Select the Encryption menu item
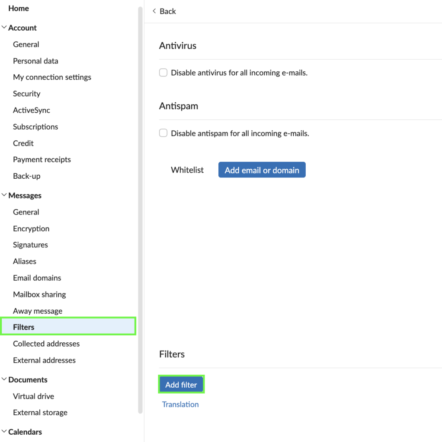The width and height of the screenshot is (442, 442). point(31,229)
